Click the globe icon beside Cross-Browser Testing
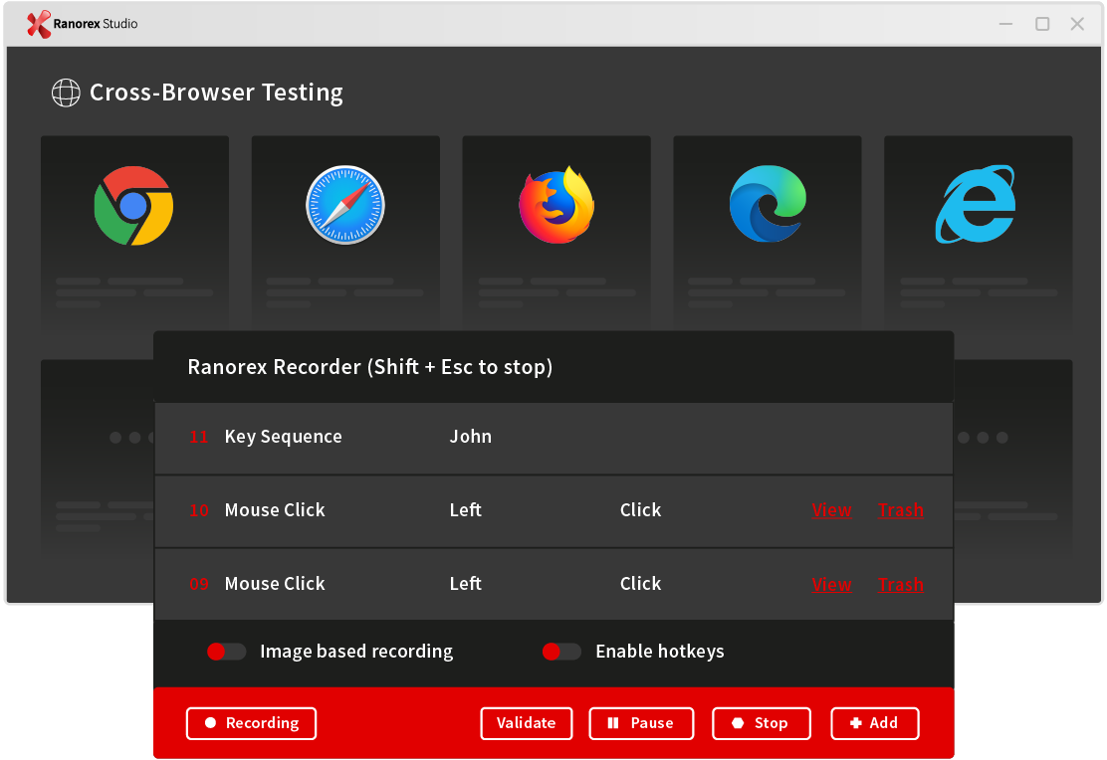The width and height of the screenshot is (1107, 760). click(66, 93)
